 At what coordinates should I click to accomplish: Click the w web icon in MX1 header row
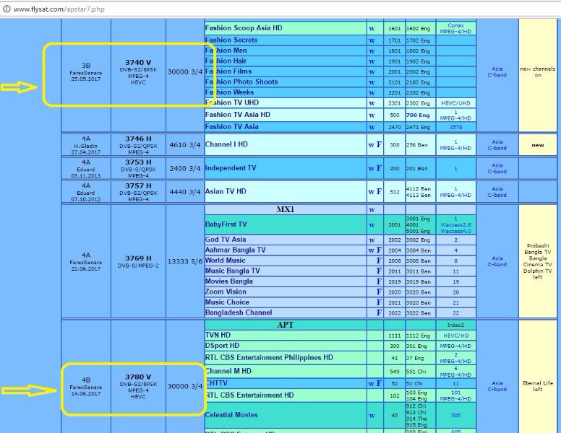pyautogui.click(x=372, y=210)
